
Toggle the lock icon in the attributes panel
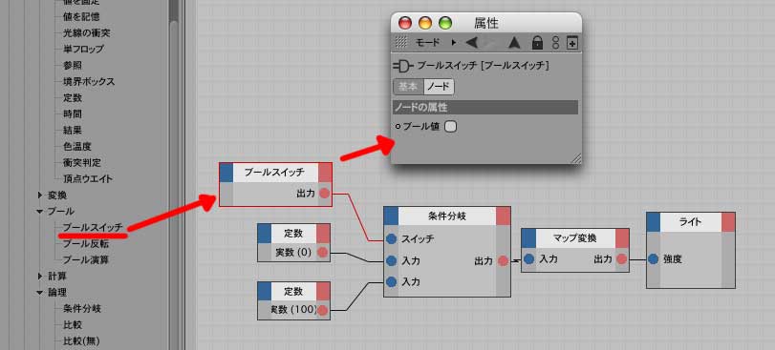tap(537, 43)
